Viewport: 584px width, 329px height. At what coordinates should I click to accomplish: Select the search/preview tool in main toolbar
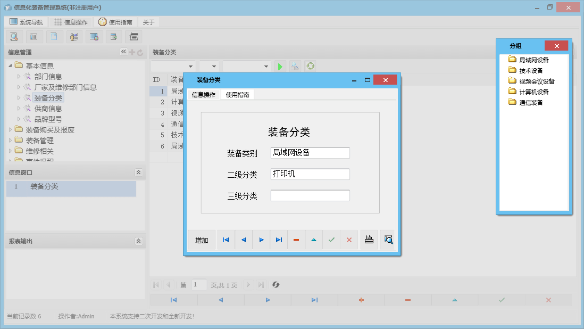pos(14,37)
